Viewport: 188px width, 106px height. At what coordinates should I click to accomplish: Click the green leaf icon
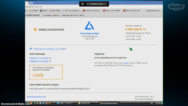click(131, 49)
